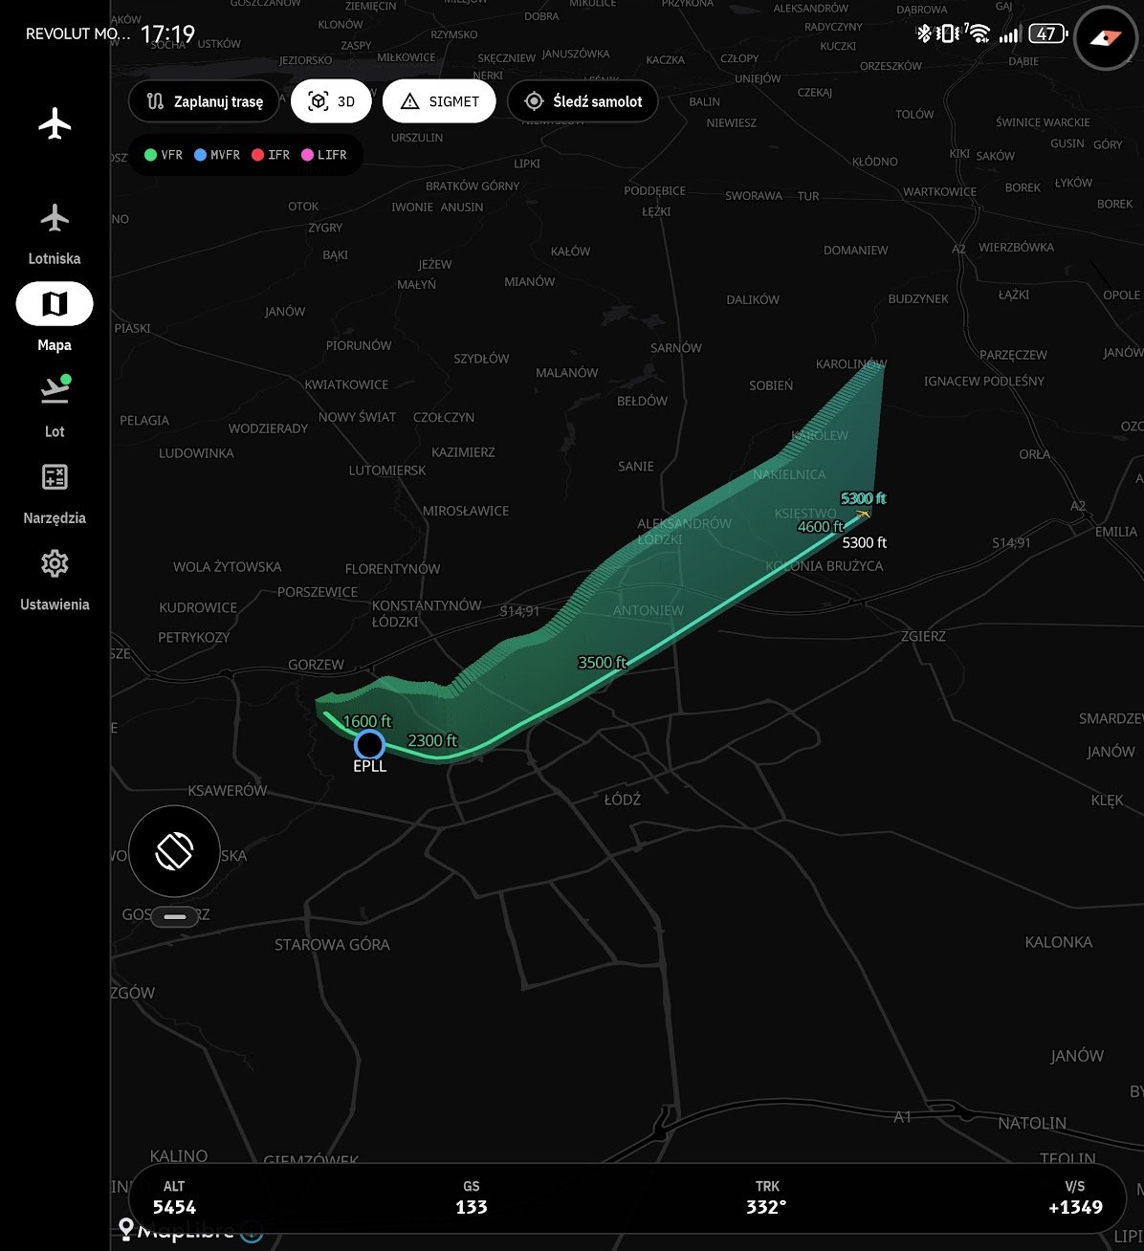Tap the PARZĘCZEW map label
The height and width of the screenshot is (1251, 1144).
point(1014,355)
